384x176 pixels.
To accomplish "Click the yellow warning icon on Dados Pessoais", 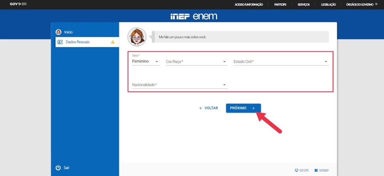I will click(x=113, y=42).
